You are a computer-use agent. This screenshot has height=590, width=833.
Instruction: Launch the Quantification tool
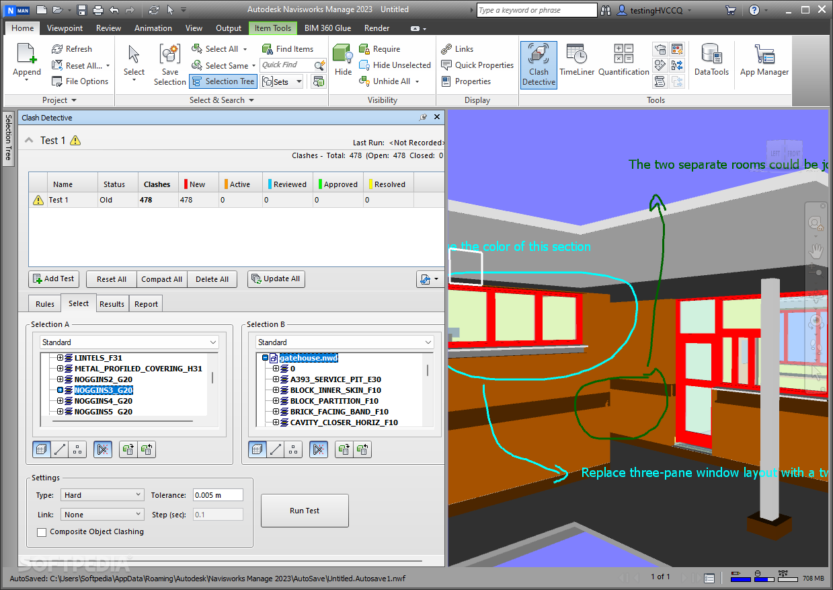click(624, 61)
